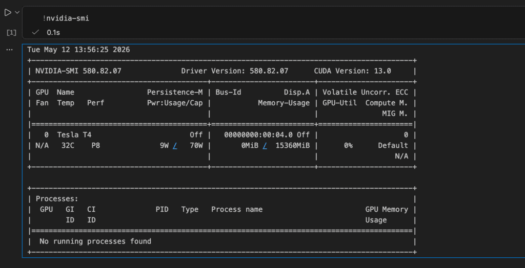Image resolution: width=525 pixels, height=268 pixels.
Task: Click the !nvidia-smi code input
Action: point(66,18)
